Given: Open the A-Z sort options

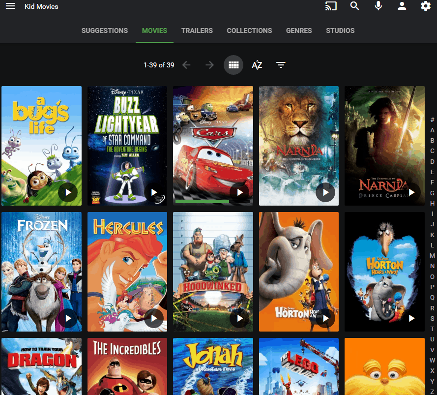Looking at the screenshot, I should [257, 65].
